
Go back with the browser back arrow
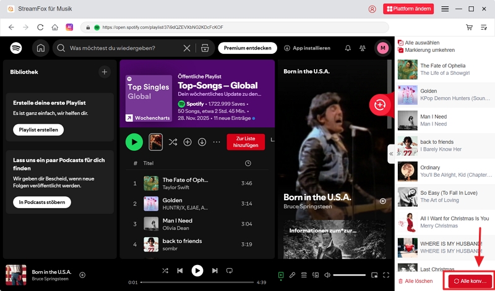11,27
